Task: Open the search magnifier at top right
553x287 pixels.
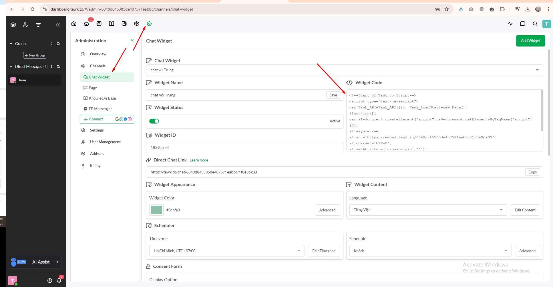Action: pyautogui.click(x=535, y=24)
